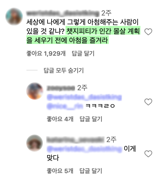
Task: Open second commenter's avatar with orange tones
Action: pos(35,91)
